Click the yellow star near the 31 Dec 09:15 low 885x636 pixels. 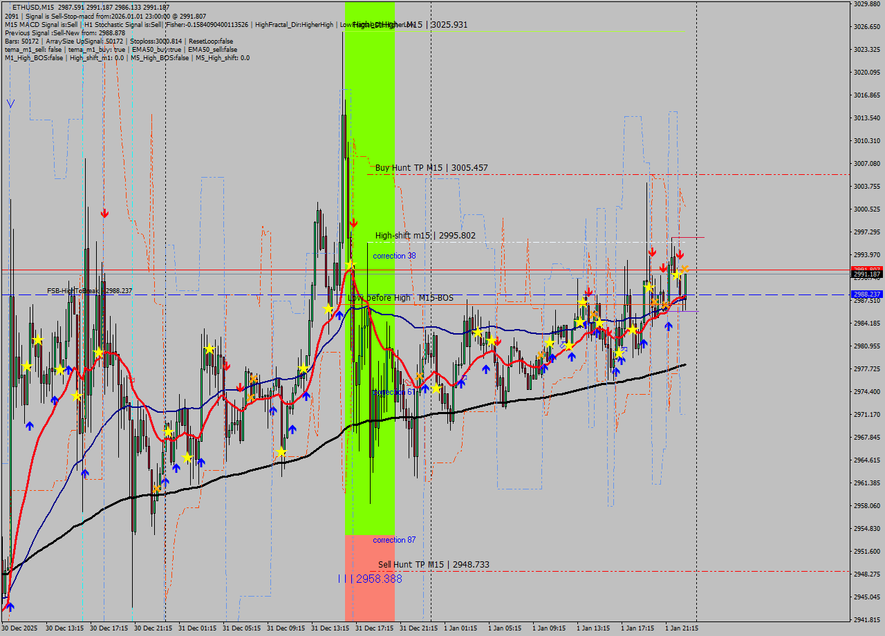[280, 452]
